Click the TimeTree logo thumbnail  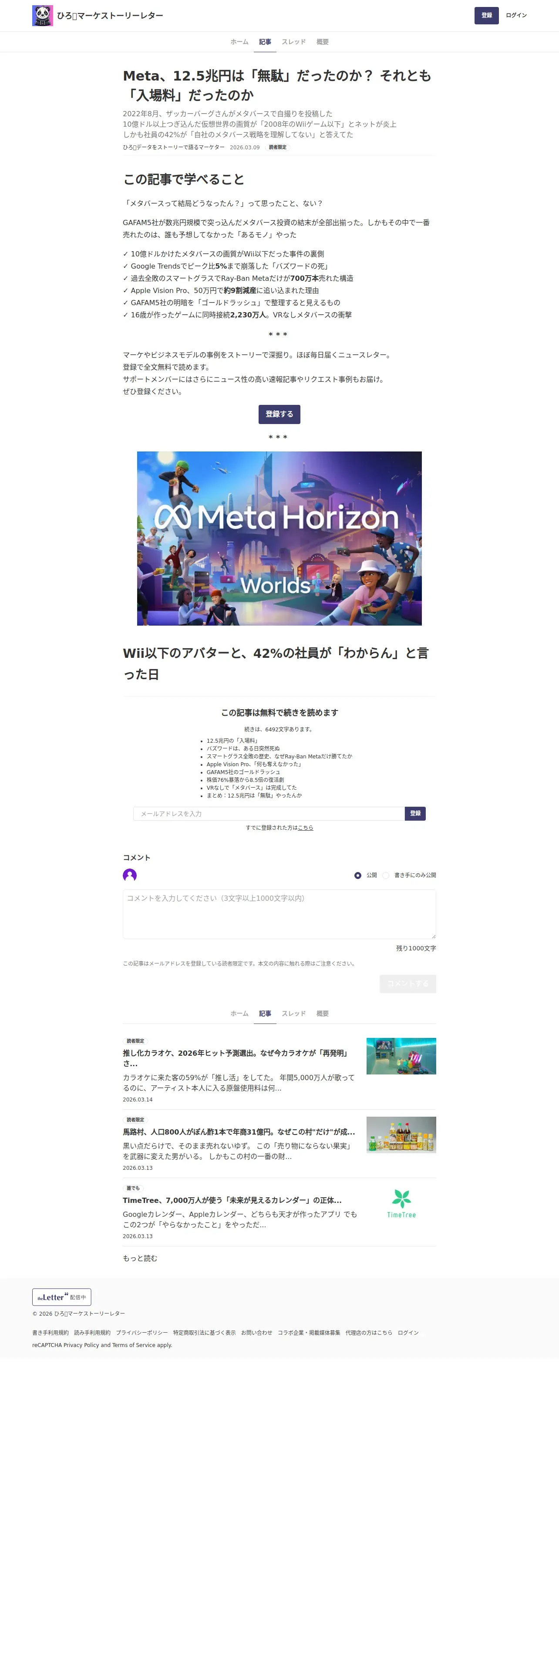(401, 1204)
